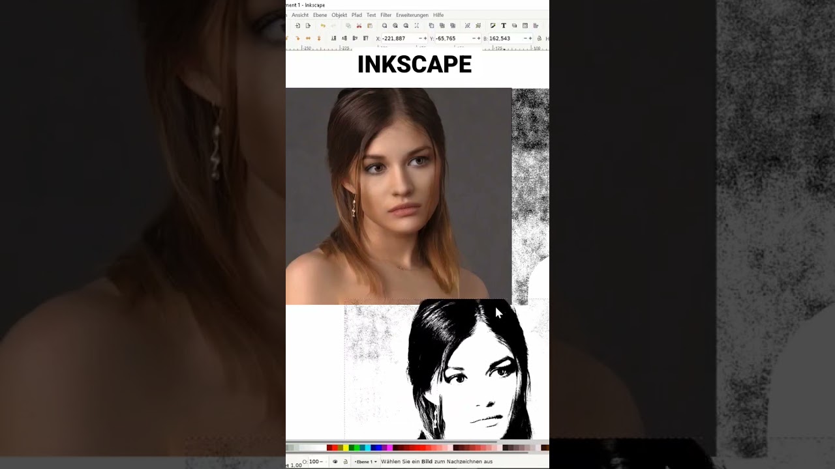Decrease the width B with minus button
835x469 pixels.
(525, 38)
